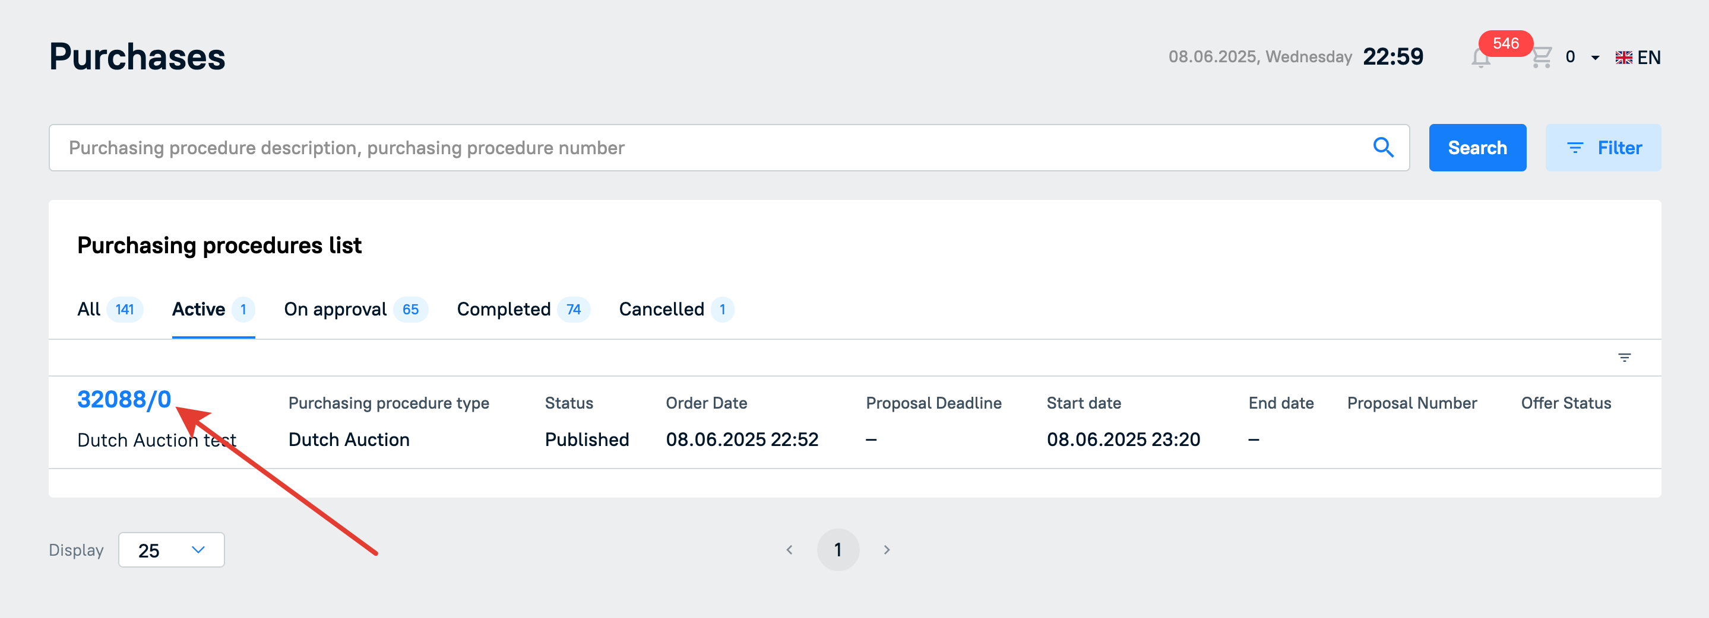Open the notifications bell icon
Viewport: 1709px width, 618px height.
tap(1480, 58)
